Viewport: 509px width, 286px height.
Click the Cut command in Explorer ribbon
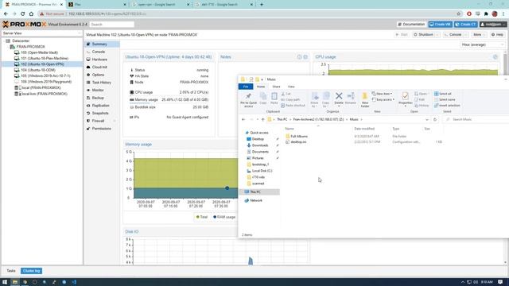tap(286, 94)
